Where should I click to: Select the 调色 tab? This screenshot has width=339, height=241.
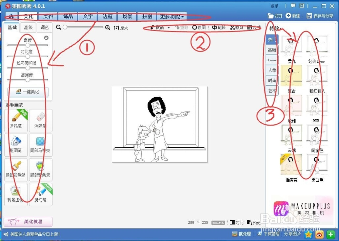point(44,27)
